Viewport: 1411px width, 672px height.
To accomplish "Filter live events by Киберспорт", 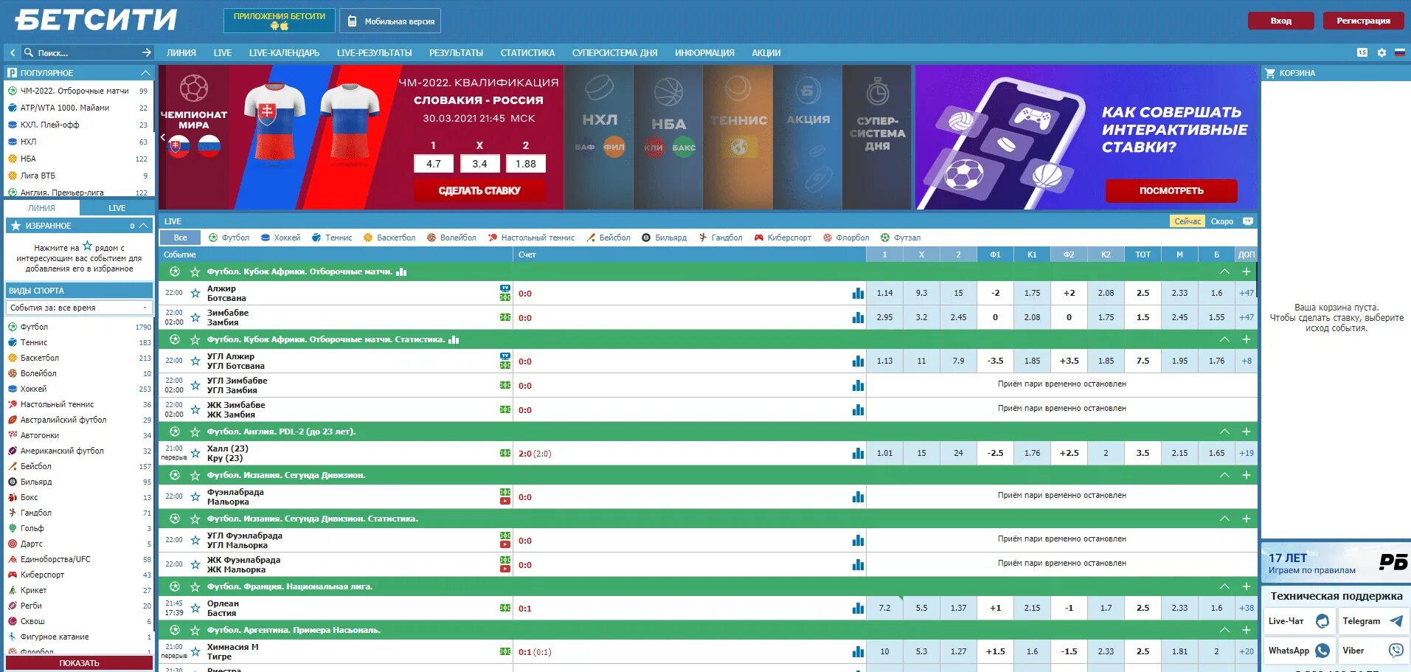I will 783,238.
